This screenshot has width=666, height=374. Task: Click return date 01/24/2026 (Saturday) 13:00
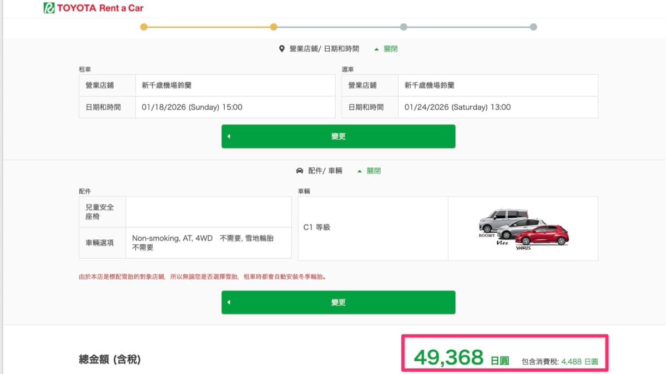(458, 107)
